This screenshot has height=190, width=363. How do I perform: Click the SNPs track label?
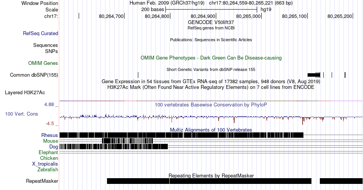52,51
